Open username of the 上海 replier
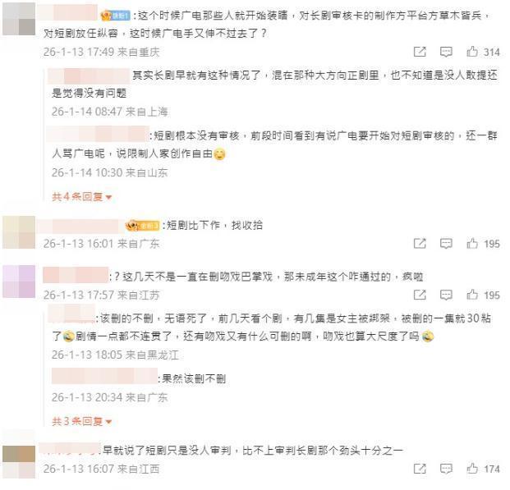Screen dimensions: 510x490 (x=89, y=76)
